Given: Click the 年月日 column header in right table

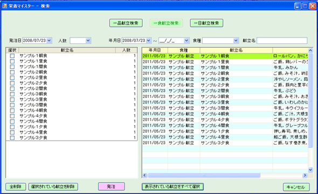Looking at the screenshot, I should tap(155, 50).
